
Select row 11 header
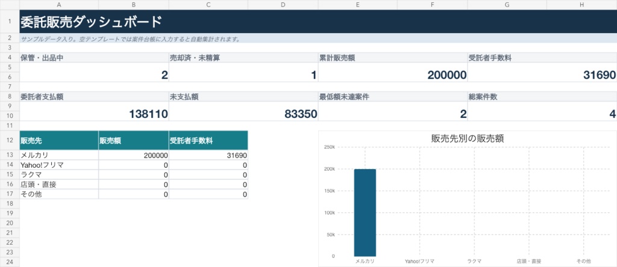click(x=10, y=126)
